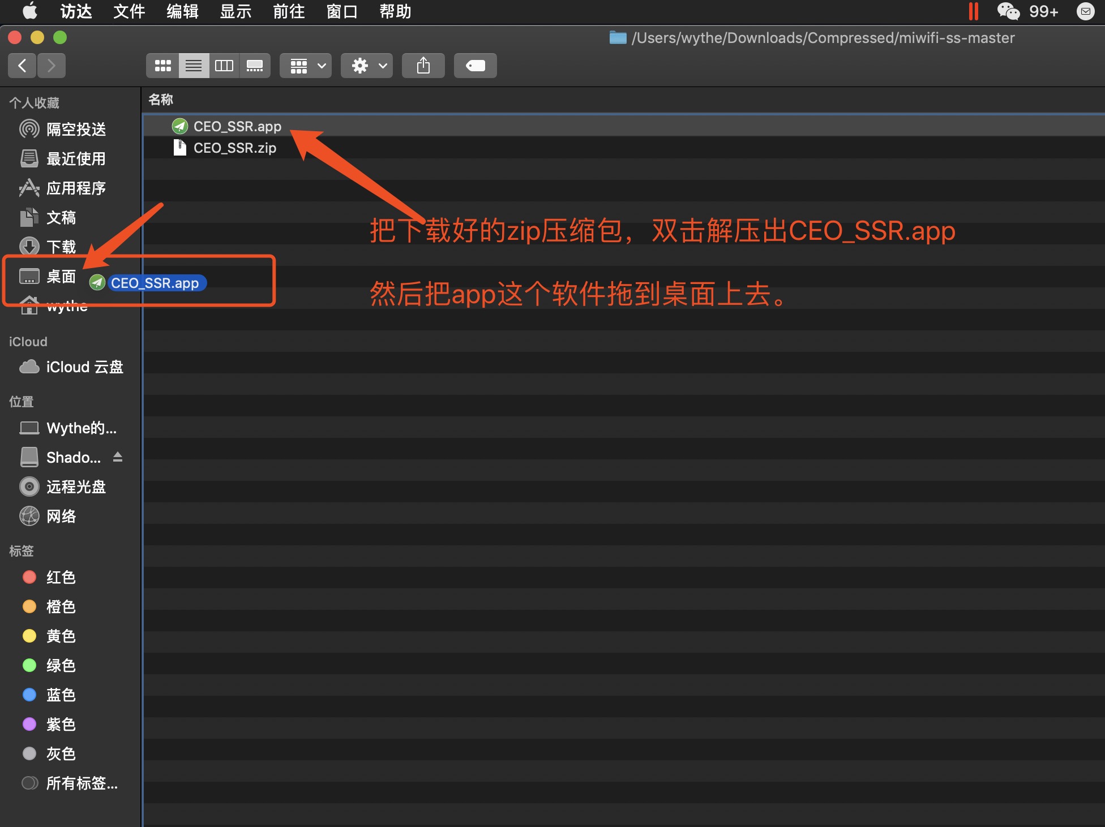Open the 显示 menu
This screenshot has height=827, width=1105.
coord(235,11)
